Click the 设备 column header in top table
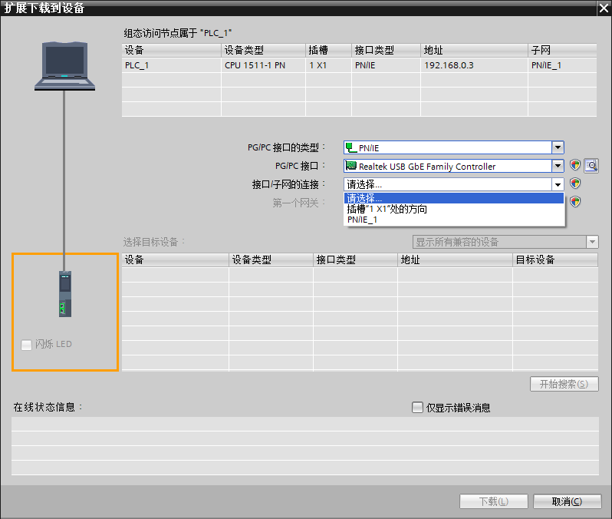Image resolution: width=612 pixels, height=519 pixels. pyautogui.click(x=171, y=51)
